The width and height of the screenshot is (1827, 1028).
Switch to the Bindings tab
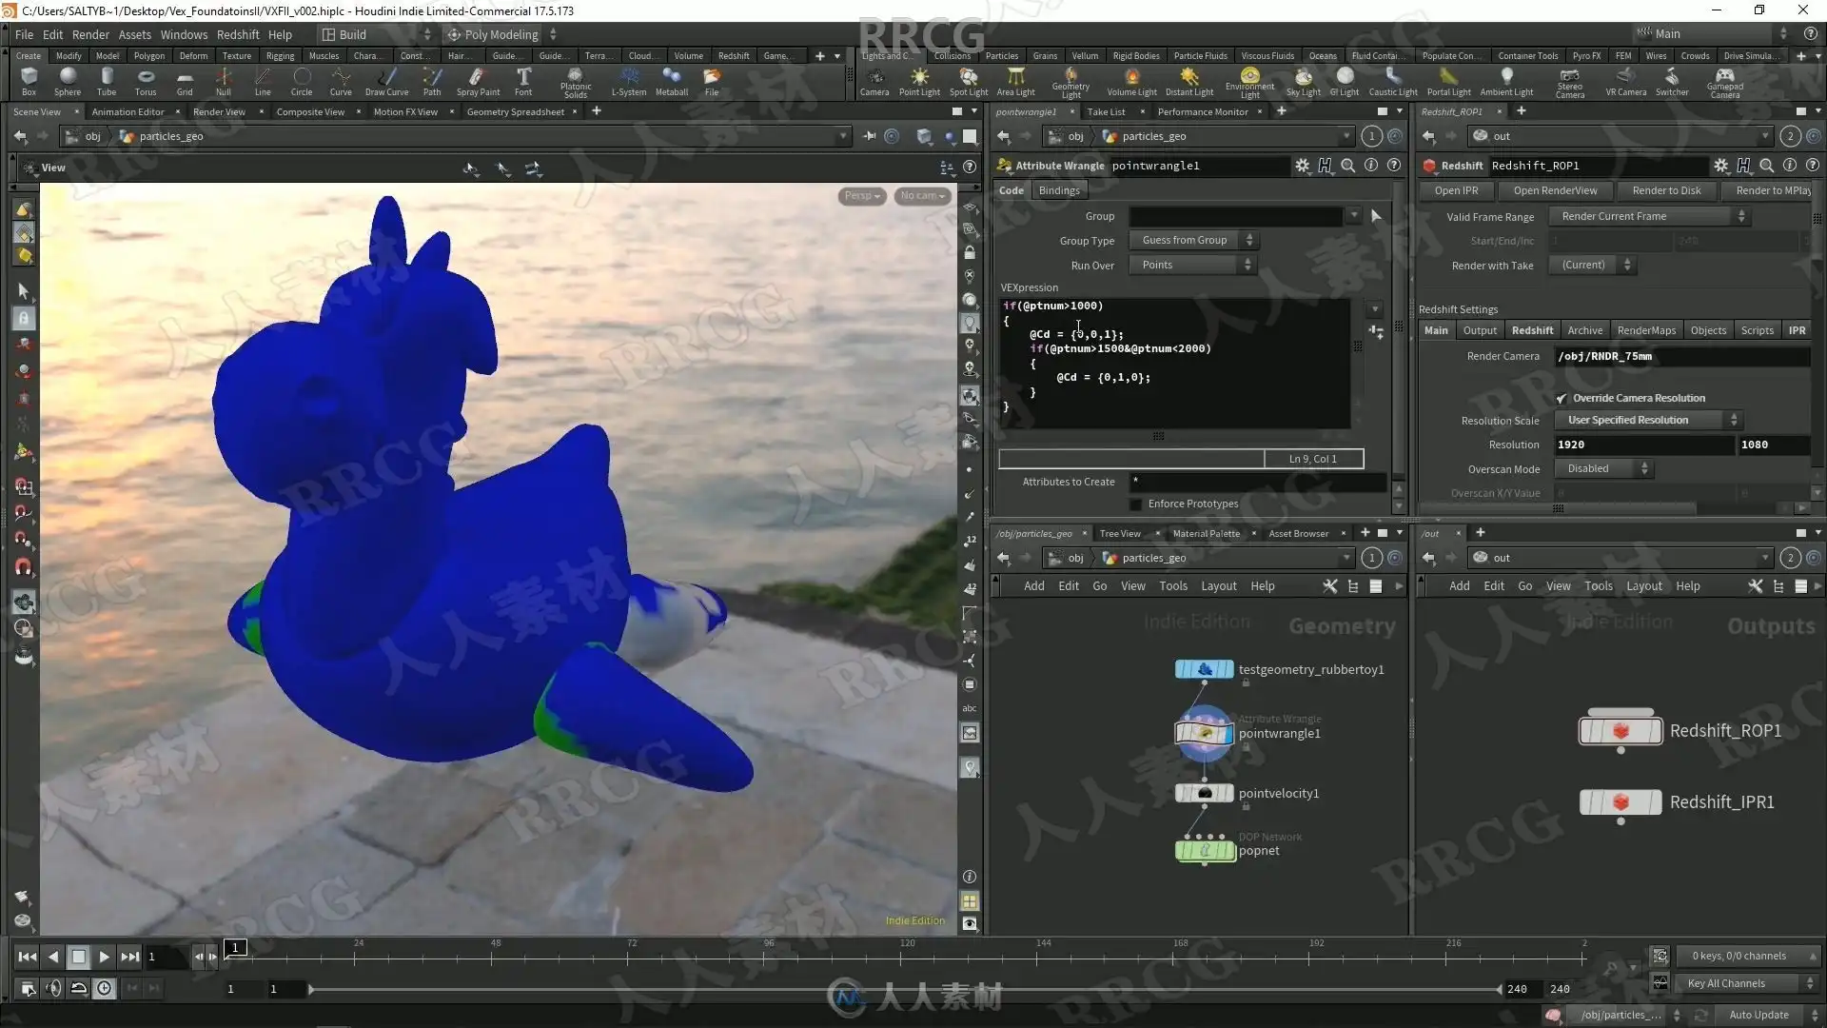tap(1058, 190)
